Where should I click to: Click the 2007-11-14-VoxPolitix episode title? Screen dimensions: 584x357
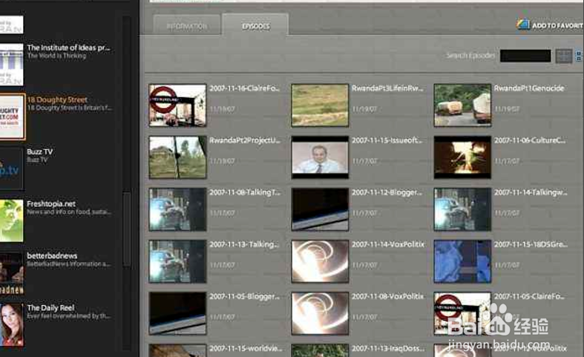(x=387, y=244)
